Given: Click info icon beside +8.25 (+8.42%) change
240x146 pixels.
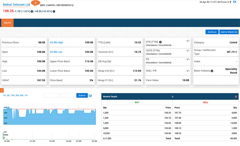Looking at the screenshot, I should pyautogui.click(x=54, y=11).
